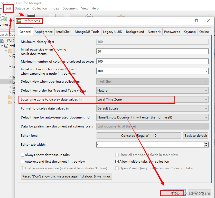Image resolution: width=215 pixels, height=198 pixels.
Task: Switch to the Appearance tab
Action: (44, 32)
